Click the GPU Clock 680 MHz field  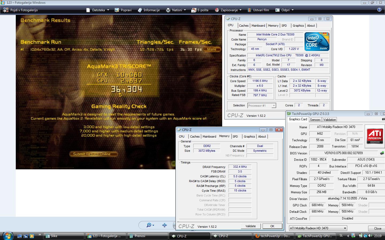[x=318, y=205]
